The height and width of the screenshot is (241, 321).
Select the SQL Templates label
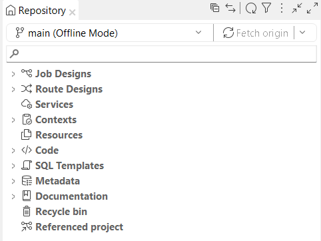[x=70, y=166]
